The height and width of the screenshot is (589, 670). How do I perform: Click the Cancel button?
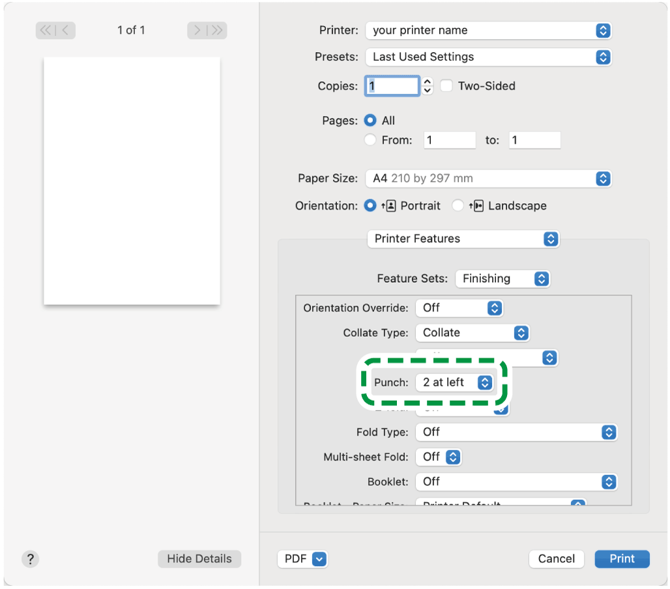click(x=556, y=558)
